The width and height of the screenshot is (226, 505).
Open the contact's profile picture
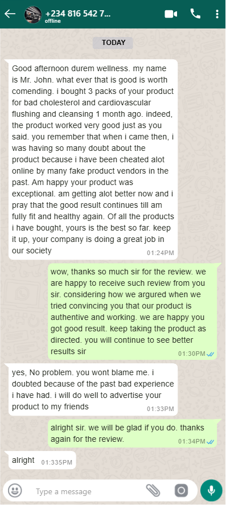coord(33,14)
